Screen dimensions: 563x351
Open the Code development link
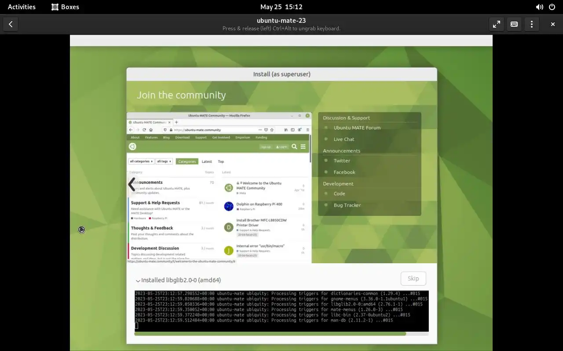coord(339,193)
